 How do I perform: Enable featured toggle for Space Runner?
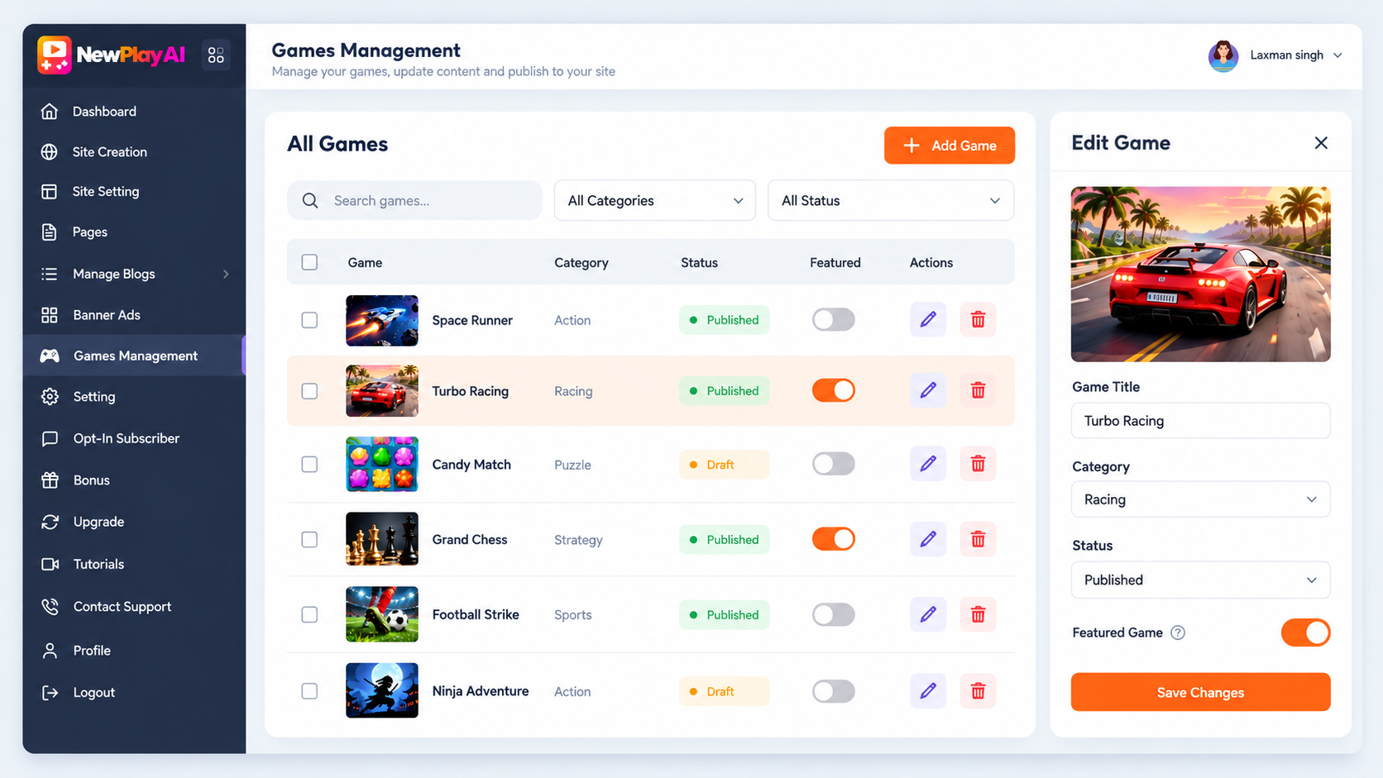pyautogui.click(x=833, y=320)
